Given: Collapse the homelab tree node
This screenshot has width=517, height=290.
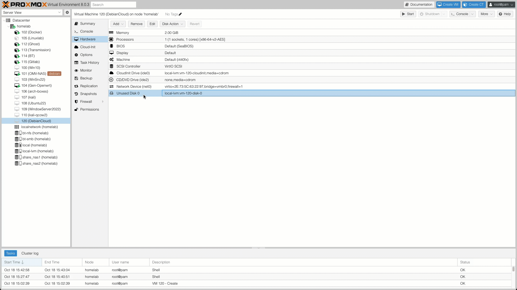Looking at the screenshot, I should (x=8, y=26).
